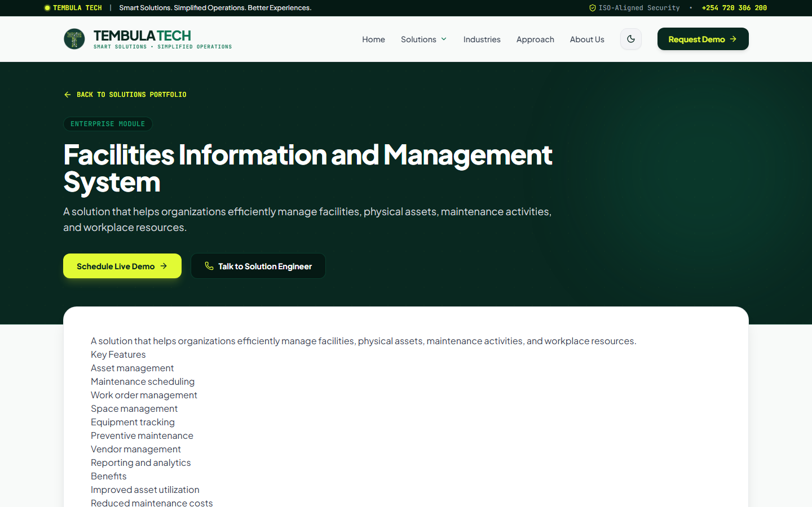Click the TEMBULA TECH text in top bar
This screenshot has width=812, height=507.
pyautogui.click(x=77, y=8)
